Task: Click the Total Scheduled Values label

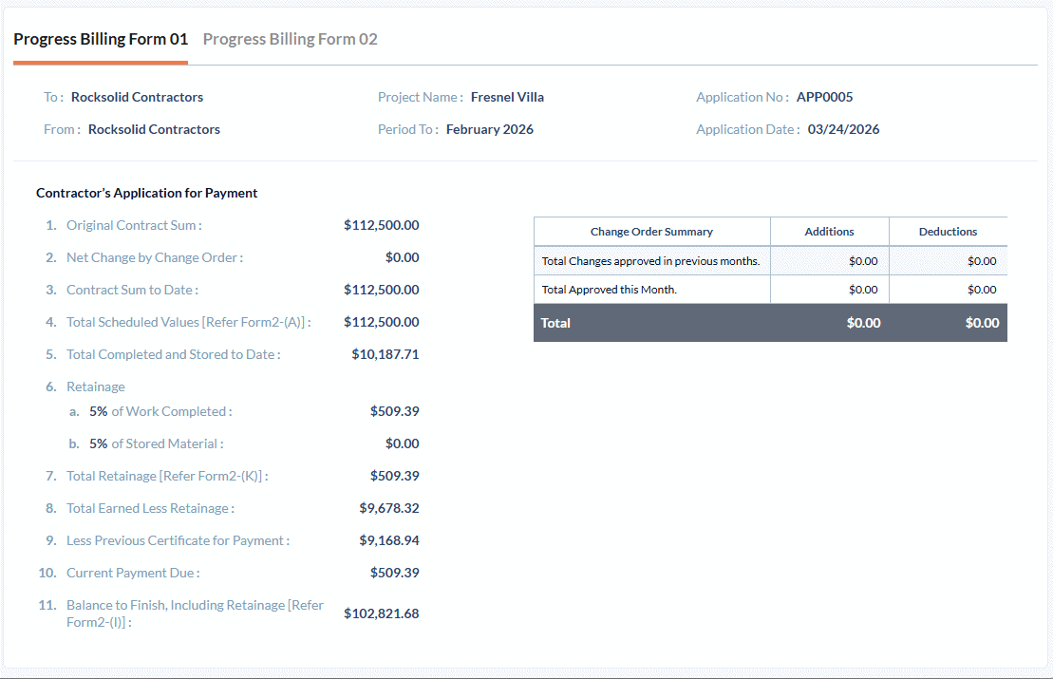Action: 189,322
